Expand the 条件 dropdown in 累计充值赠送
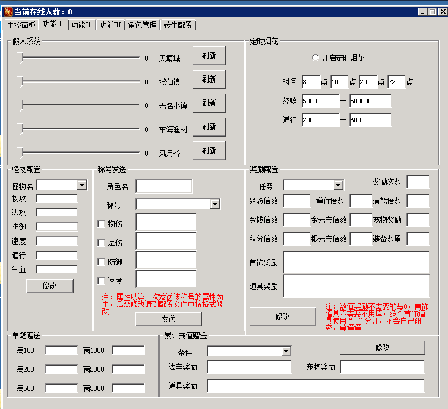Image resolution: width=448 pixels, height=409 pixels. [286, 352]
